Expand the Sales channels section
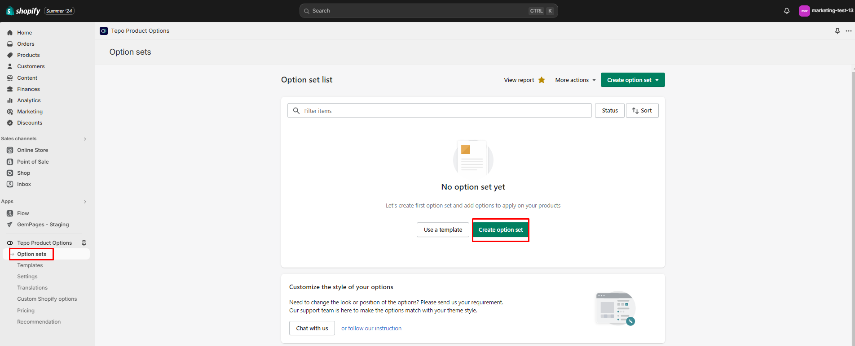 point(85,139)
